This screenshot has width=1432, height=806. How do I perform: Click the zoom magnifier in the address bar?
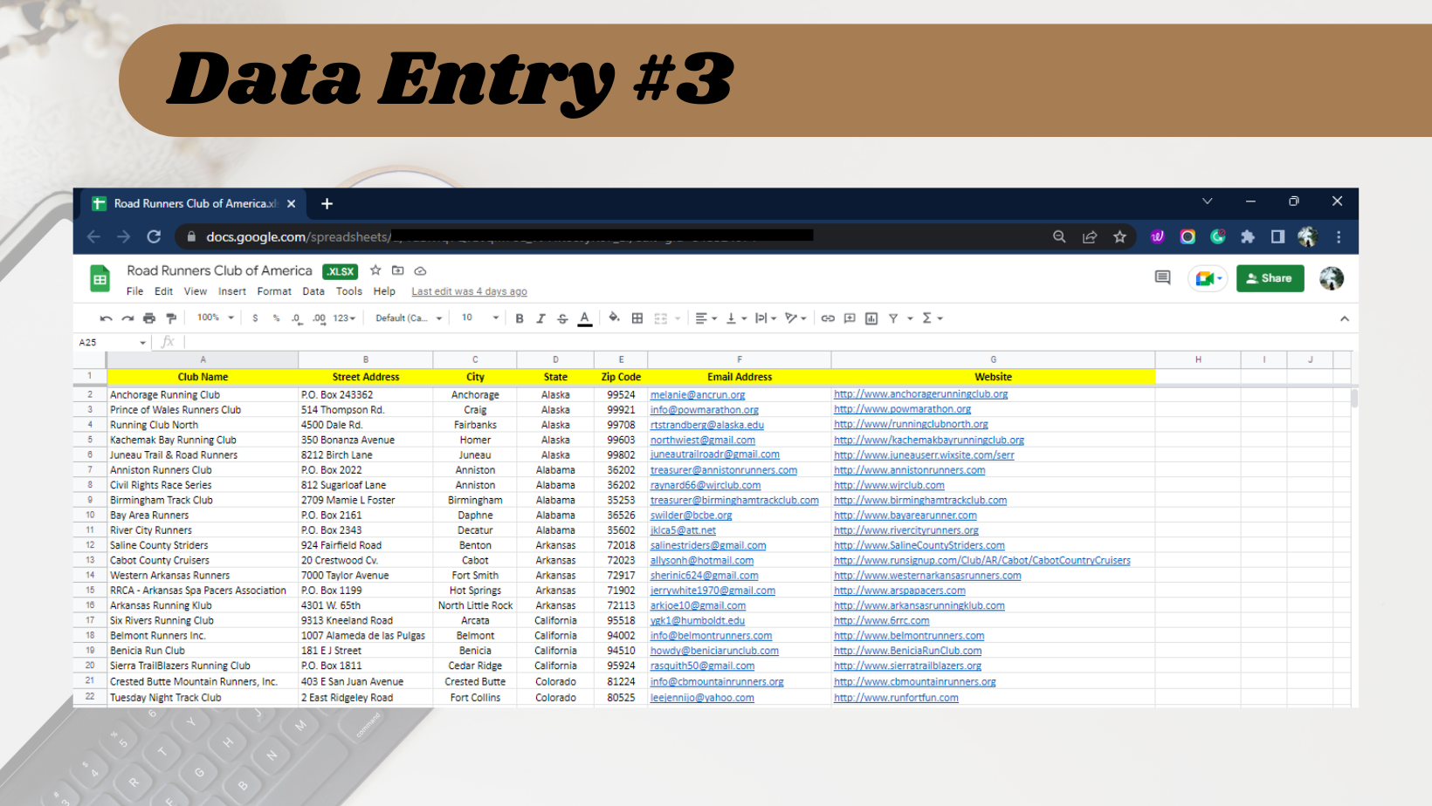1059,236
